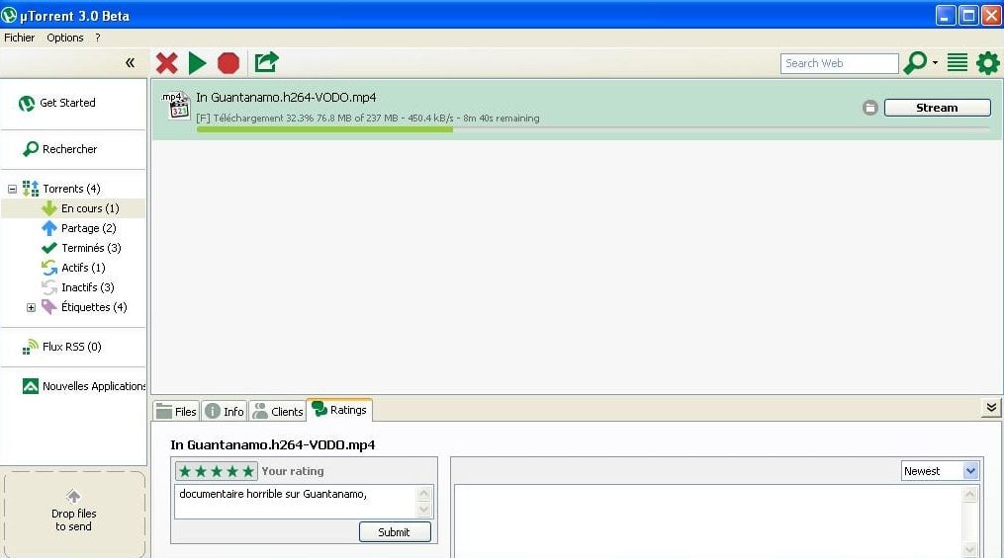Maximize the µTorrent window
Screen dimensions: 1004x558
coord(968,15)
